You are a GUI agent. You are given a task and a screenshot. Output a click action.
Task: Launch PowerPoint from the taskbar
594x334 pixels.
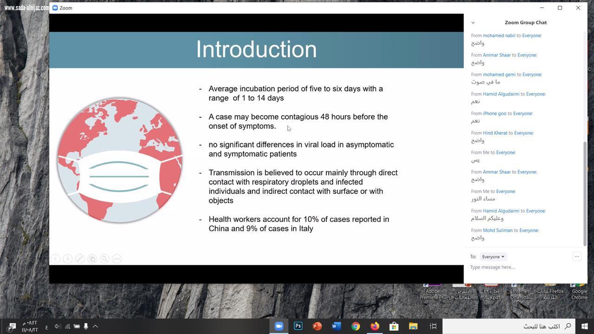pyautogui.click(x=317, y=326)
